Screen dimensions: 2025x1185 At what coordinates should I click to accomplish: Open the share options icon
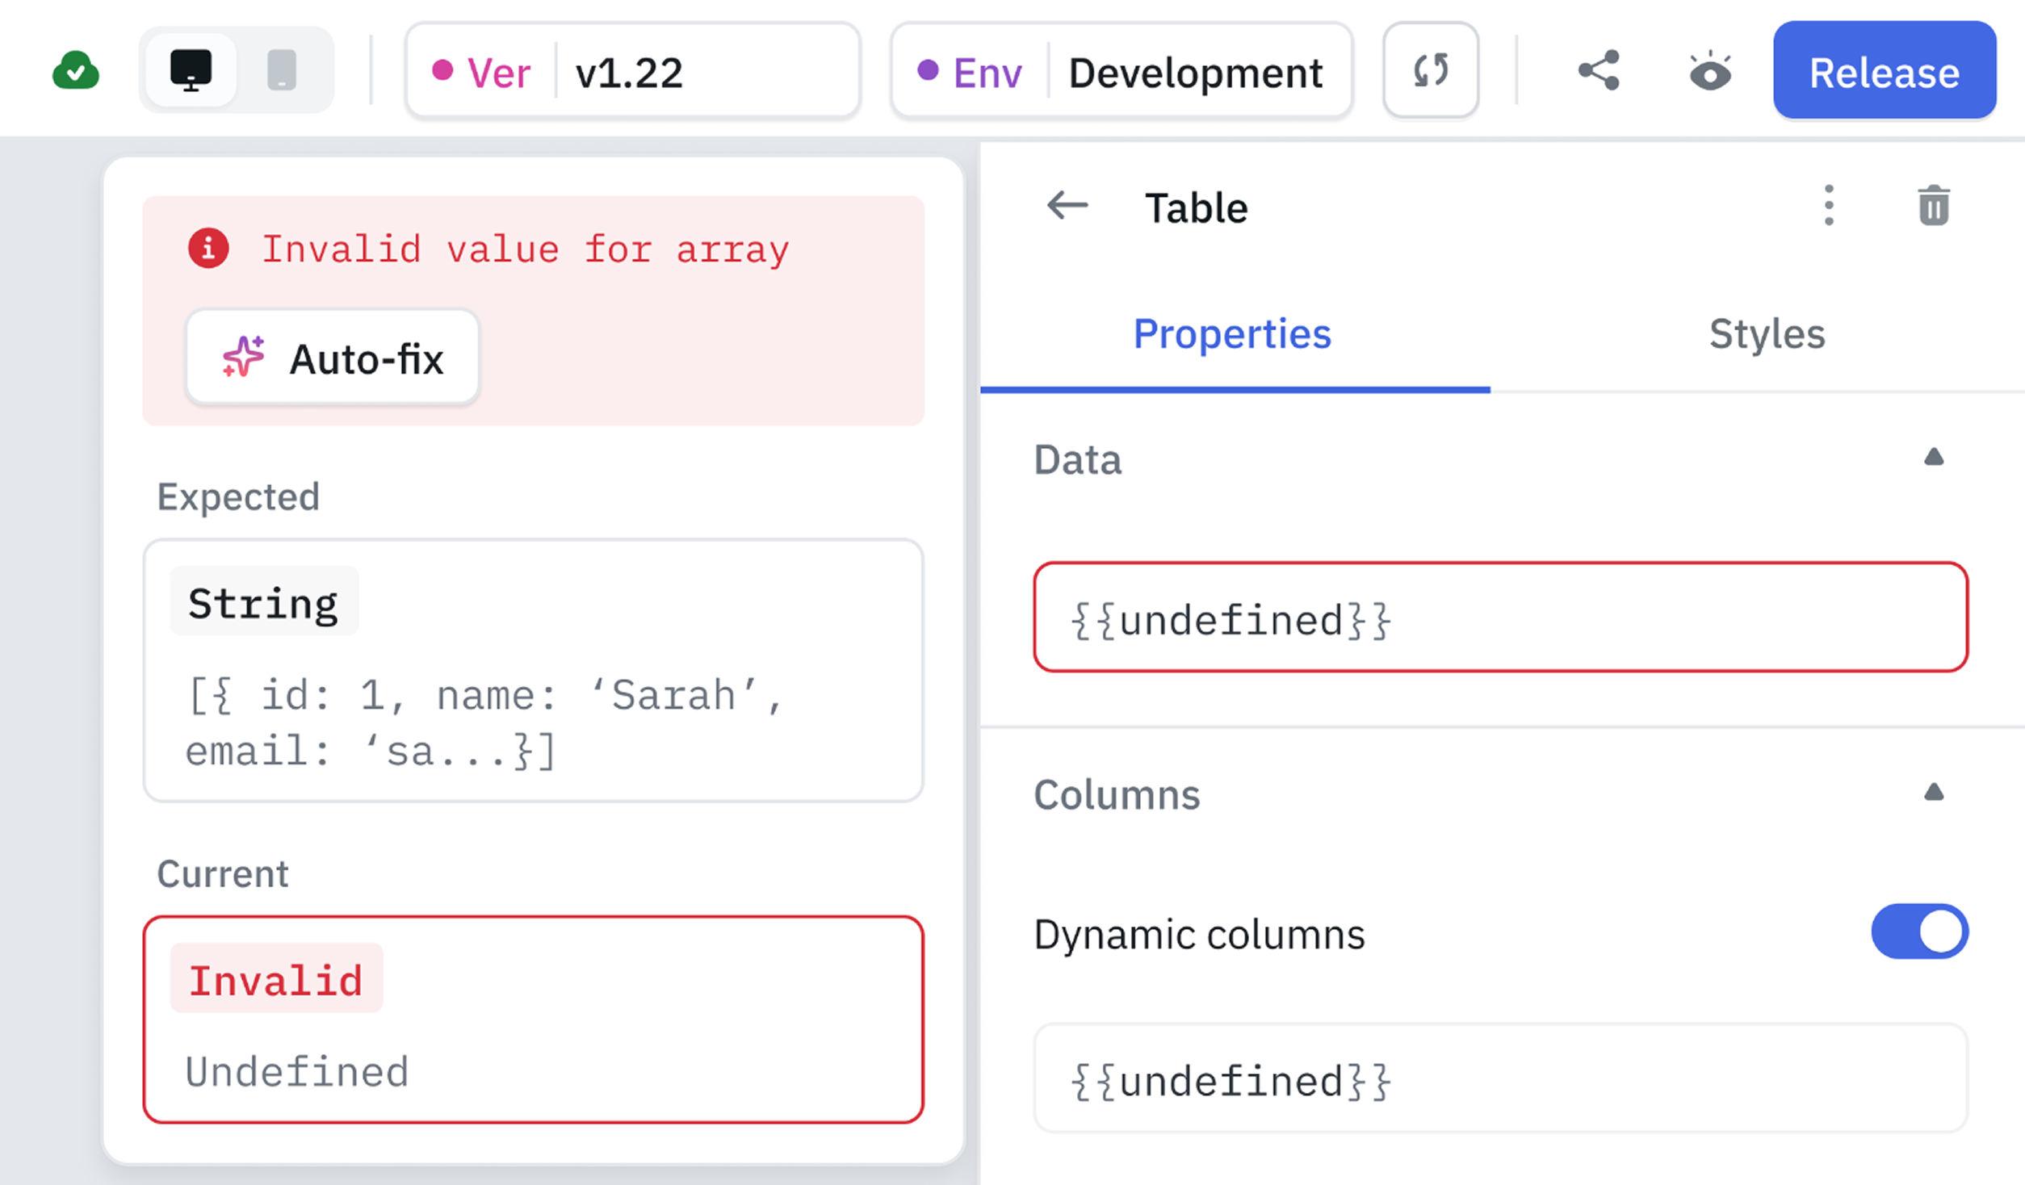click(x=1598, y=71)
